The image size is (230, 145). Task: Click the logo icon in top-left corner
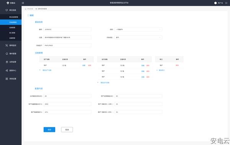pyautogui.click(x=8, y=3)
